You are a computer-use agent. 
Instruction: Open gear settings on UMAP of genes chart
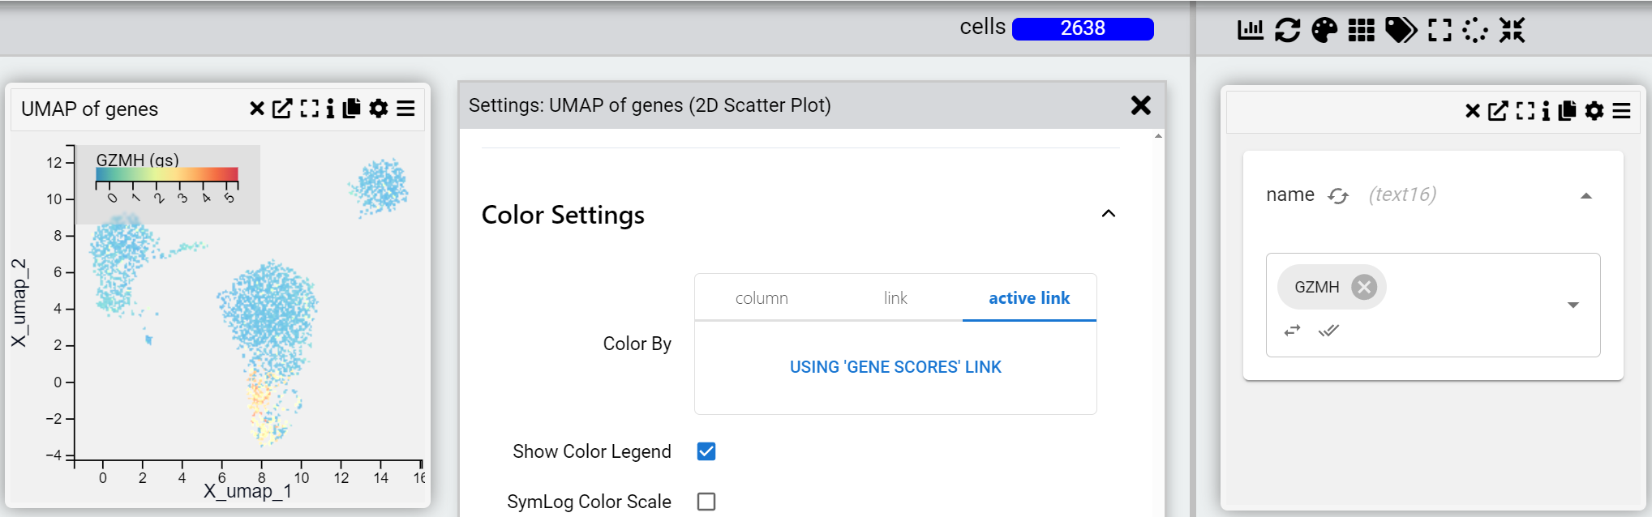coord(378,109)
